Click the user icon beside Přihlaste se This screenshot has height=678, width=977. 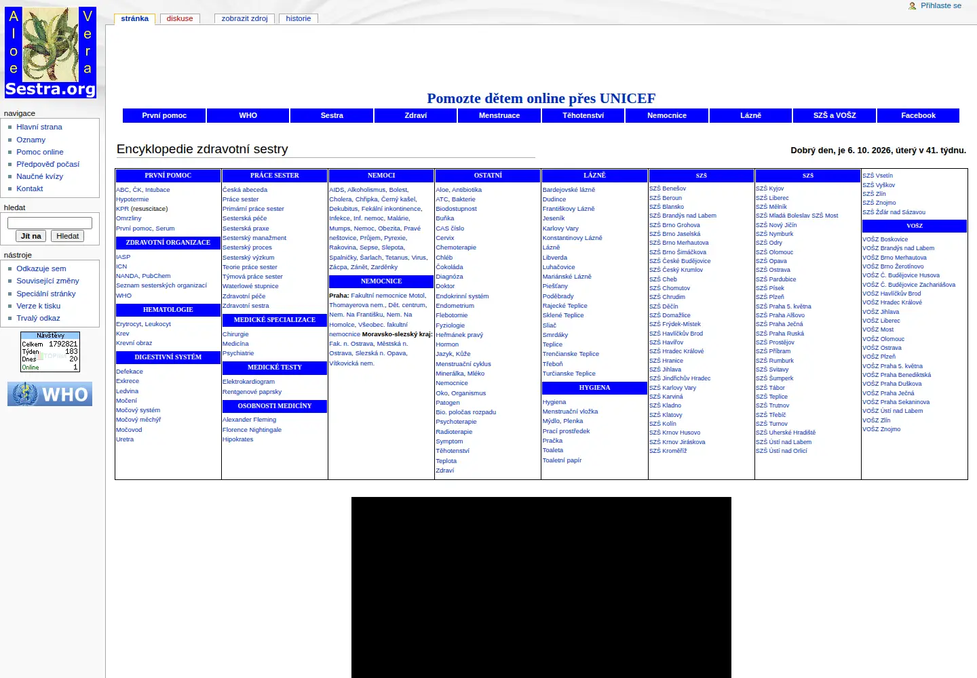tap(913, 5)
